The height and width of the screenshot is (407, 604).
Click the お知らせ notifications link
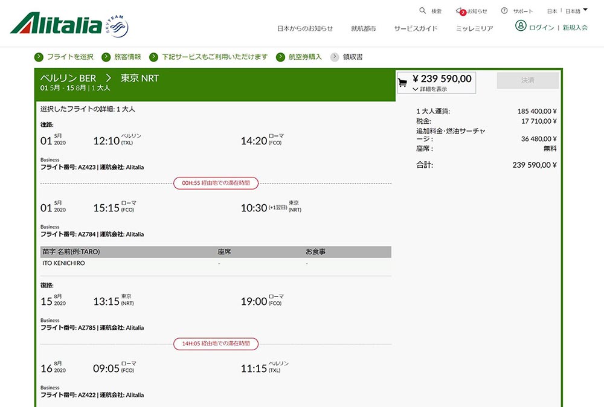tap(477, 11)
